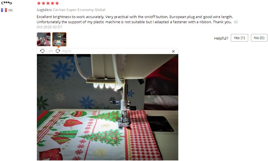This screenshot has width=268, height=161.
Task: Click the middle third rating star
Action: (48, 3)
